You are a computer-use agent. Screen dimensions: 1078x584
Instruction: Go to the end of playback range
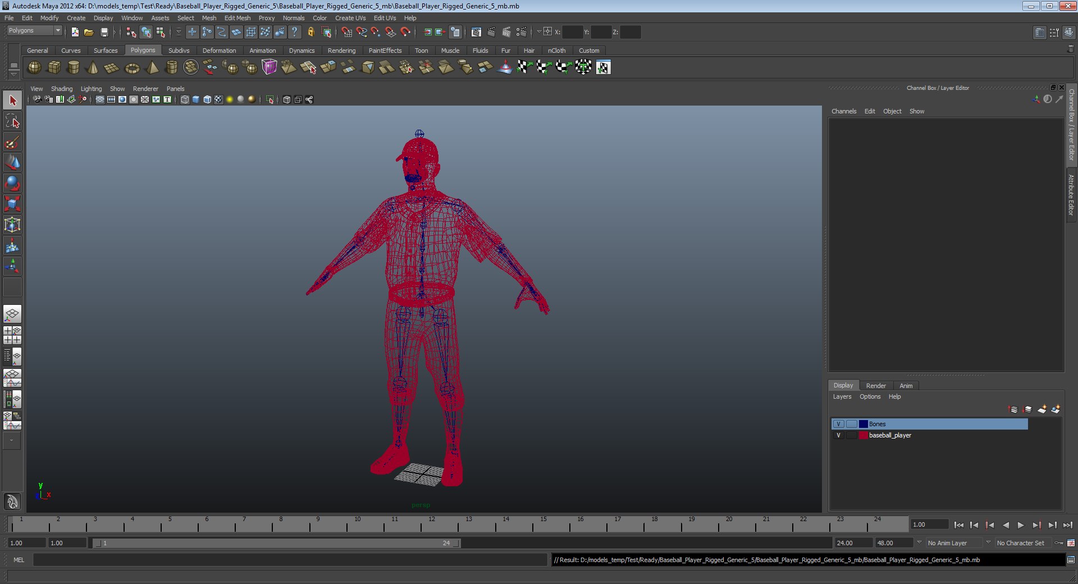(x=1067, y=525)
